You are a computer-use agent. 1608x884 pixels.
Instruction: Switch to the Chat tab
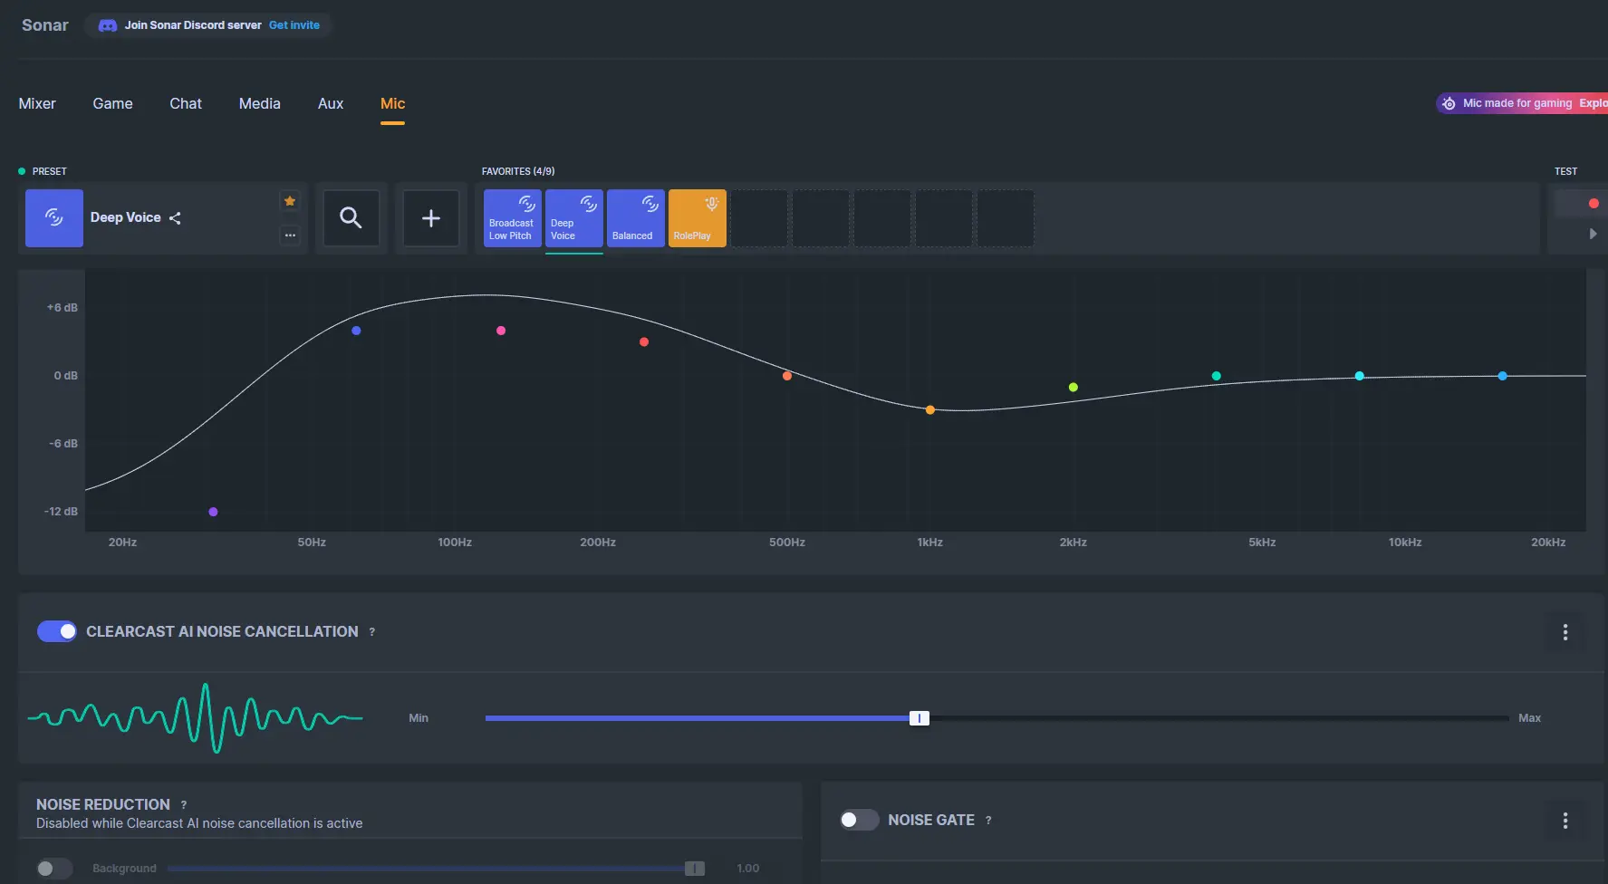(x=186, y=103)
